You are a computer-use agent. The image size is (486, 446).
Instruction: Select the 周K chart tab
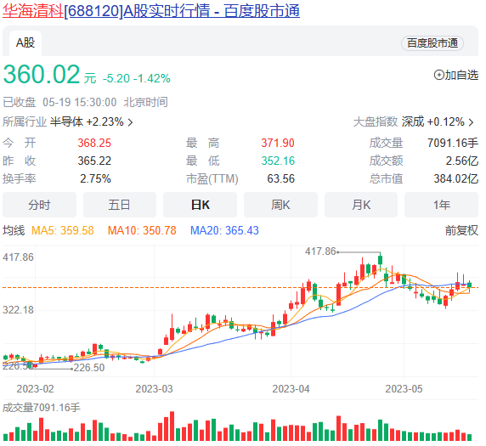280,205
